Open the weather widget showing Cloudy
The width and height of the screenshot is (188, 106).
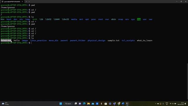click(5, 104)
